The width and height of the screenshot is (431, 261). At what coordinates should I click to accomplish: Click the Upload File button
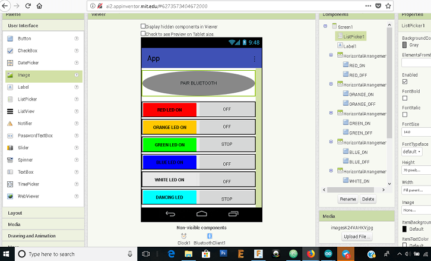point(357,237)
